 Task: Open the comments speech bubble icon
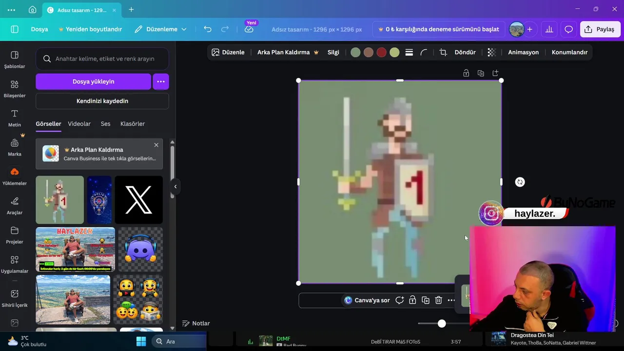[568, 29]
